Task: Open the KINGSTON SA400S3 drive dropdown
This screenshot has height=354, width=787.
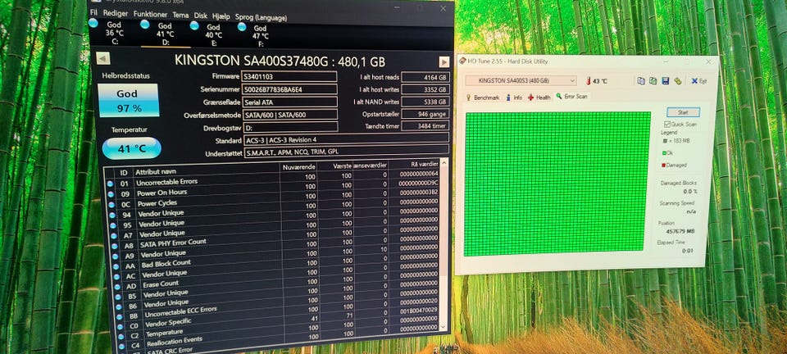Action: 521,81
